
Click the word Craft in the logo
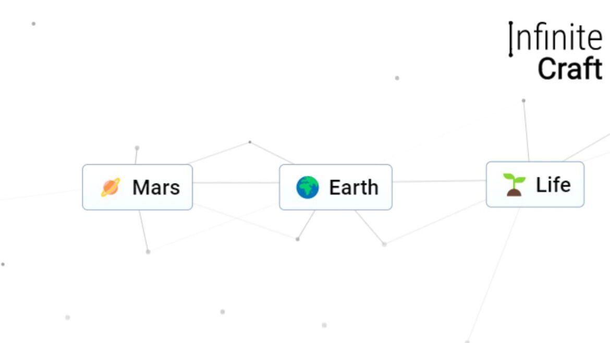click(569, 69)
